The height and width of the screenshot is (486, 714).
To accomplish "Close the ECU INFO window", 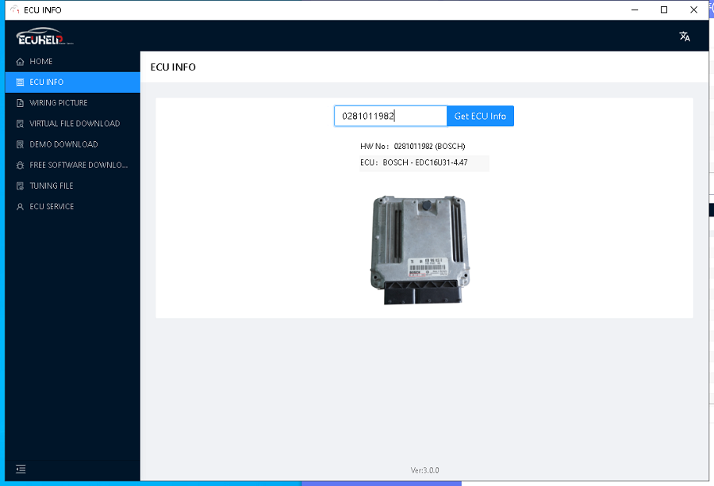I will point(693,10).
